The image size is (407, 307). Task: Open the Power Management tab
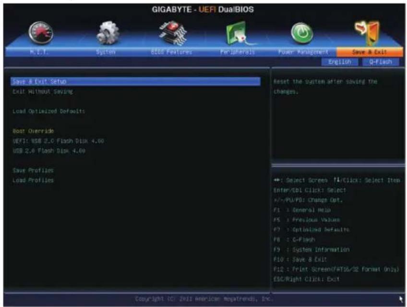(x=303, y=52)
